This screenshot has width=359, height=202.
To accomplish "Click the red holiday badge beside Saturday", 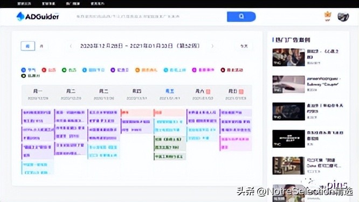I will pos(208,91).
